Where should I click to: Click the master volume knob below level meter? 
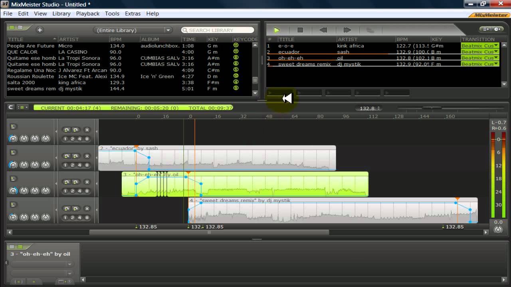tap(498, 230)
